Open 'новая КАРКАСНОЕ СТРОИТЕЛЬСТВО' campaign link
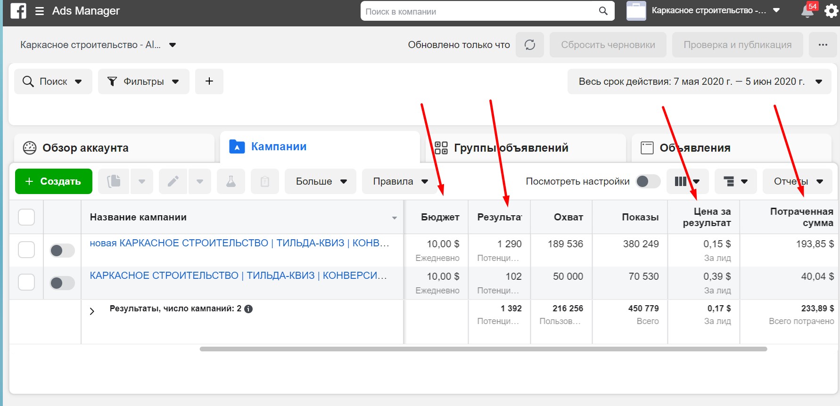The image size is (840, 406). click(239, 243)
